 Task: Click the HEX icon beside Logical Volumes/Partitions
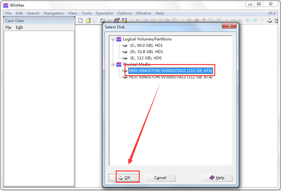119,39
